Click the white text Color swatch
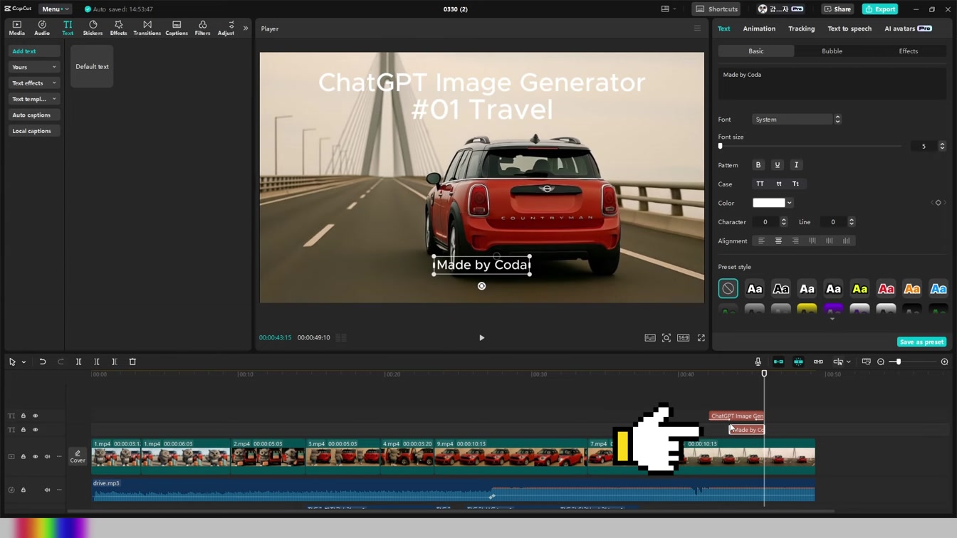957x538 pixels. pos(769,203)
